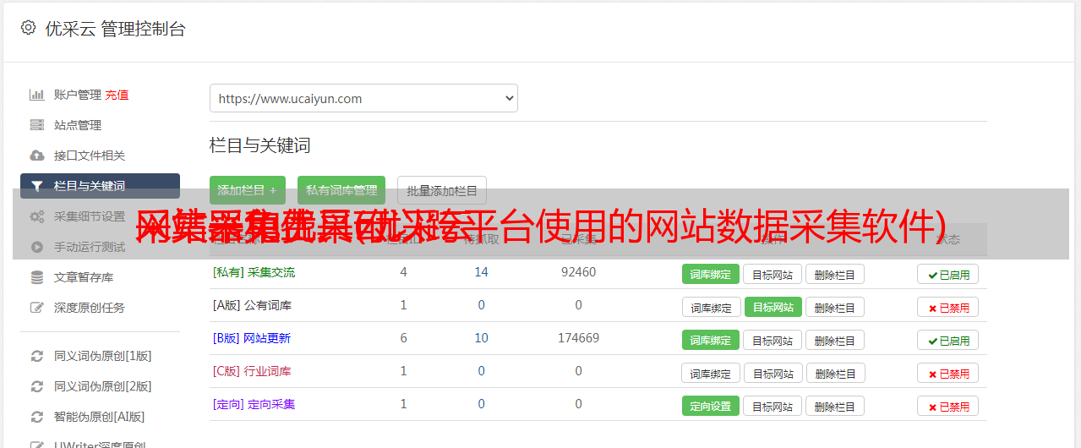This screenshot has width=1081, height=448.
Task: Click 删除栏目 for 采集交流 row
Action: point(835,274)
